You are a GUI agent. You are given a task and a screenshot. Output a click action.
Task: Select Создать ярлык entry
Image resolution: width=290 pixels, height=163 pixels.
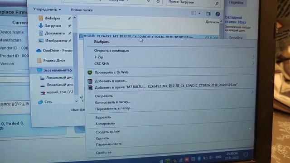107,132
